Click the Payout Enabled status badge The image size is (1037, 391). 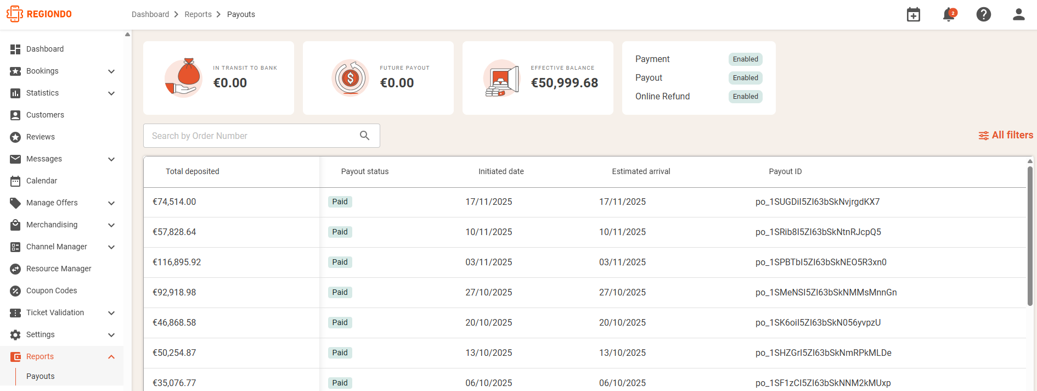click(x=745, y=78)
